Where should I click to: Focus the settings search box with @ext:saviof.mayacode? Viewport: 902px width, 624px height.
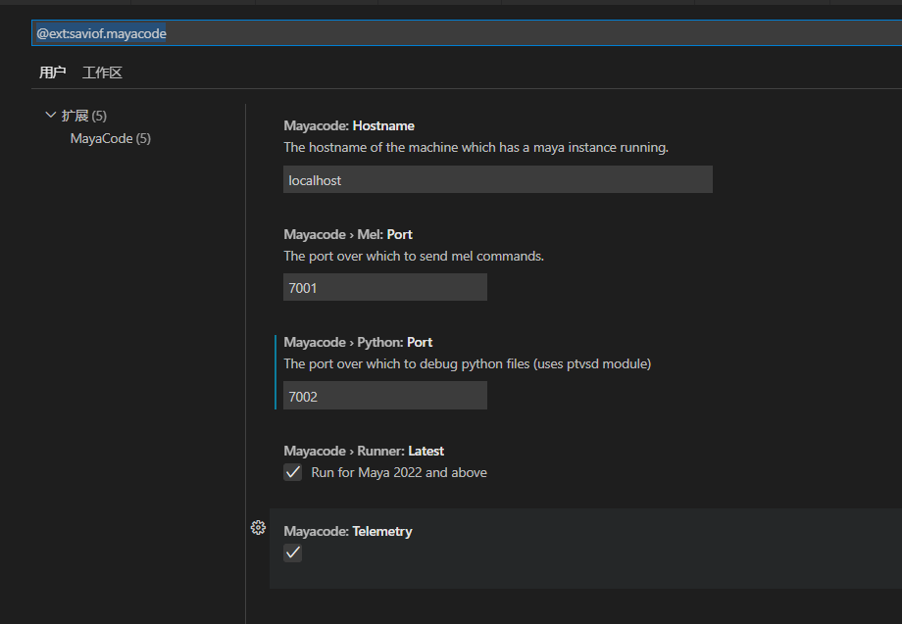pyautogui.click(x=467, y=33)
